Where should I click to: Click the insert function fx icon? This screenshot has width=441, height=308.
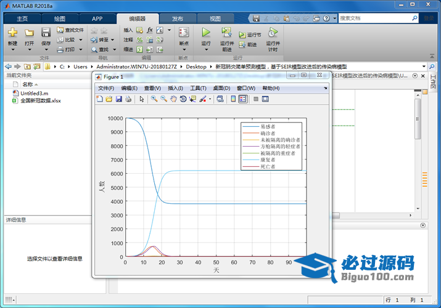[x=150, y=30]
